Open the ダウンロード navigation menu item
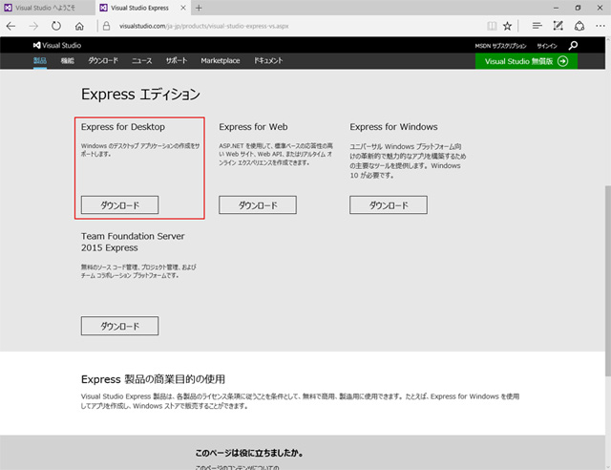The image size is (611, 470). (103, 60)
